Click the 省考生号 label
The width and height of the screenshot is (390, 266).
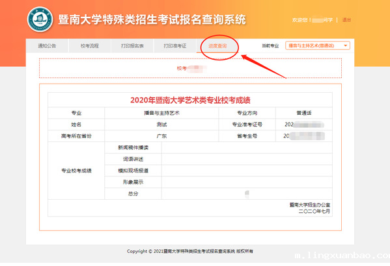click(247, 136)
